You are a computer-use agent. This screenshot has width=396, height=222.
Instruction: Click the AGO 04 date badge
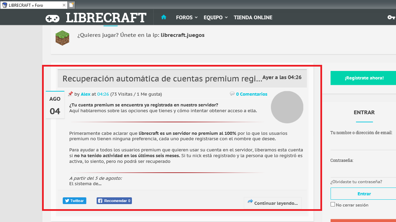click(55, 105)
